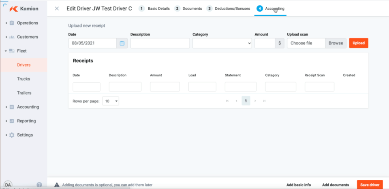The width and height of the screenshot is (389, 189).
Task: Open Trucks in the sidebar
Action: pyautogui.click(x=24, y=79)
